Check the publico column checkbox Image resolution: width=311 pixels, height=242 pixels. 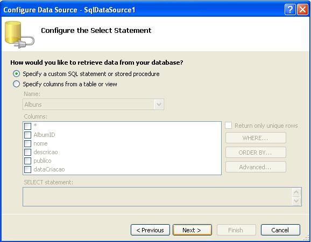27,161
